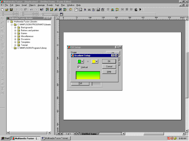Click the Undo arrow in the toolbar

tap(32, 10)
